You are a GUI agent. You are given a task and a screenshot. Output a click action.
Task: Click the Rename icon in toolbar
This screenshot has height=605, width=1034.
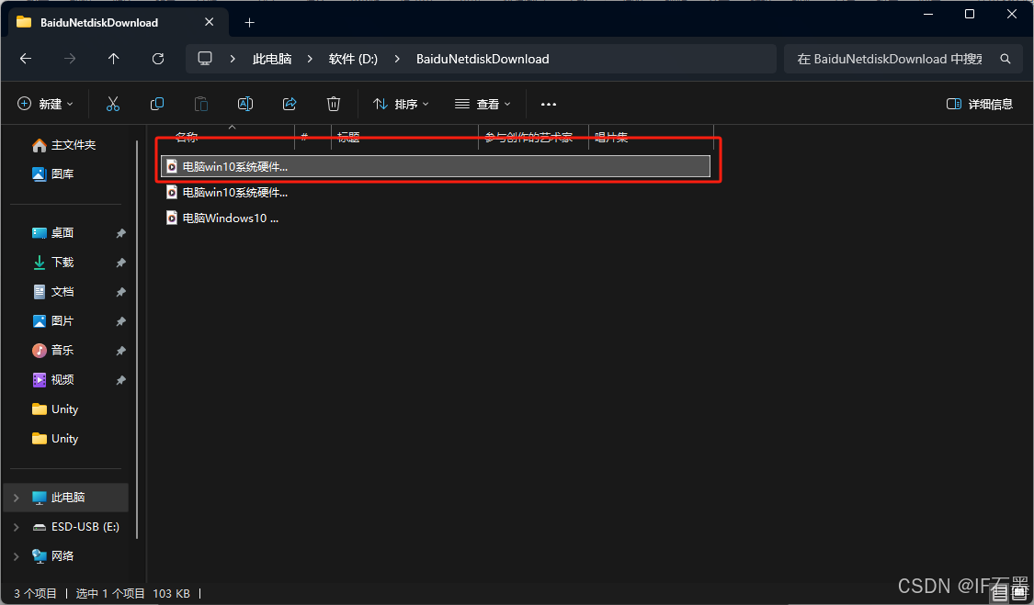pos(245,104)
